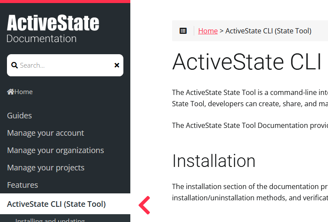Screen dimensions: 328x222
Task: Click the Home text in sidebar
Action: click(x=23, y=92)
